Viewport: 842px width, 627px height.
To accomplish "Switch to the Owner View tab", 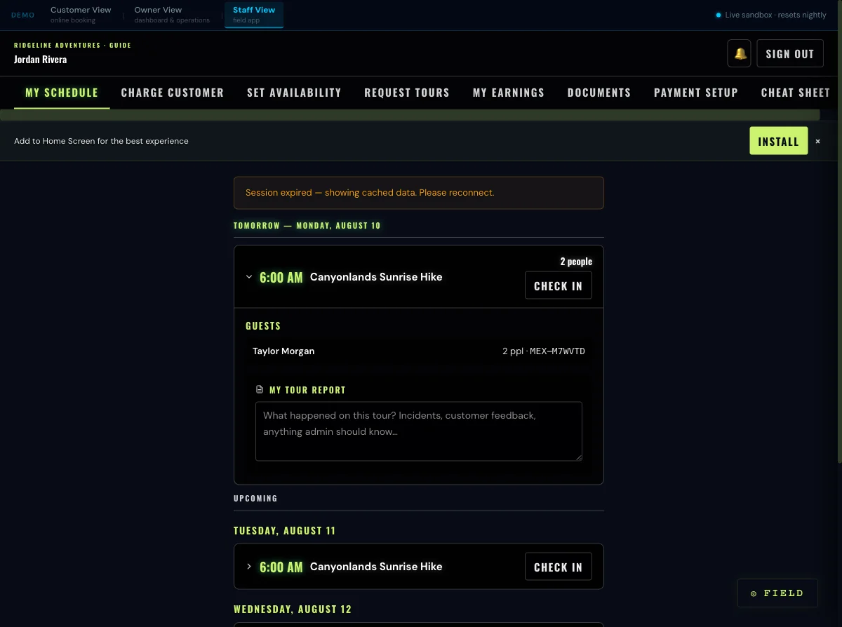I will (172, 15).
